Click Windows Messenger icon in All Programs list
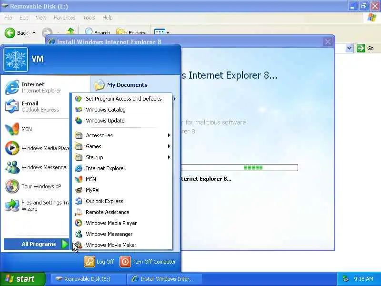Image resolution: width=381 pixels, height=286 pixels. point(79,234)
